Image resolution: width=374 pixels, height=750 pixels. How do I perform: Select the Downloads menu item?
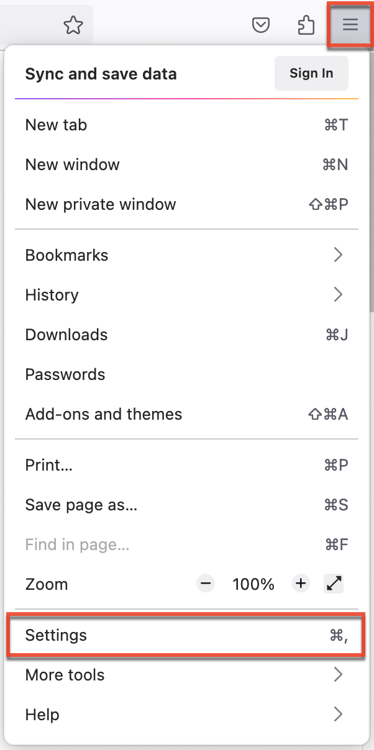[x=66, y=335]
